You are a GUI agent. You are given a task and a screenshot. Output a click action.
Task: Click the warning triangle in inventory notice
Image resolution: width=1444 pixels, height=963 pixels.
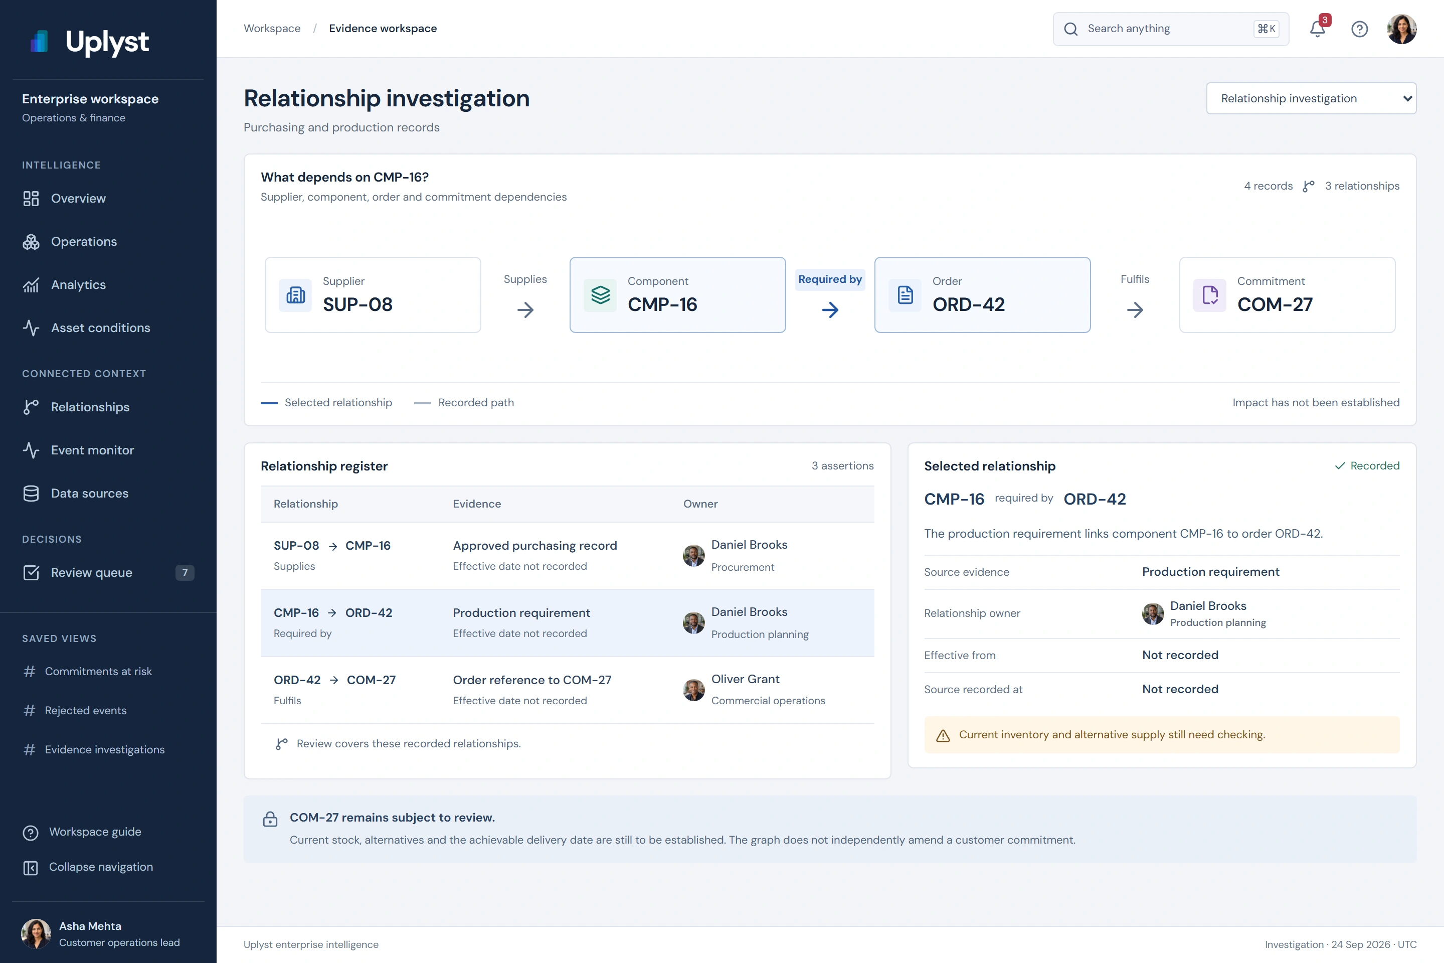(x=943, y=735)
